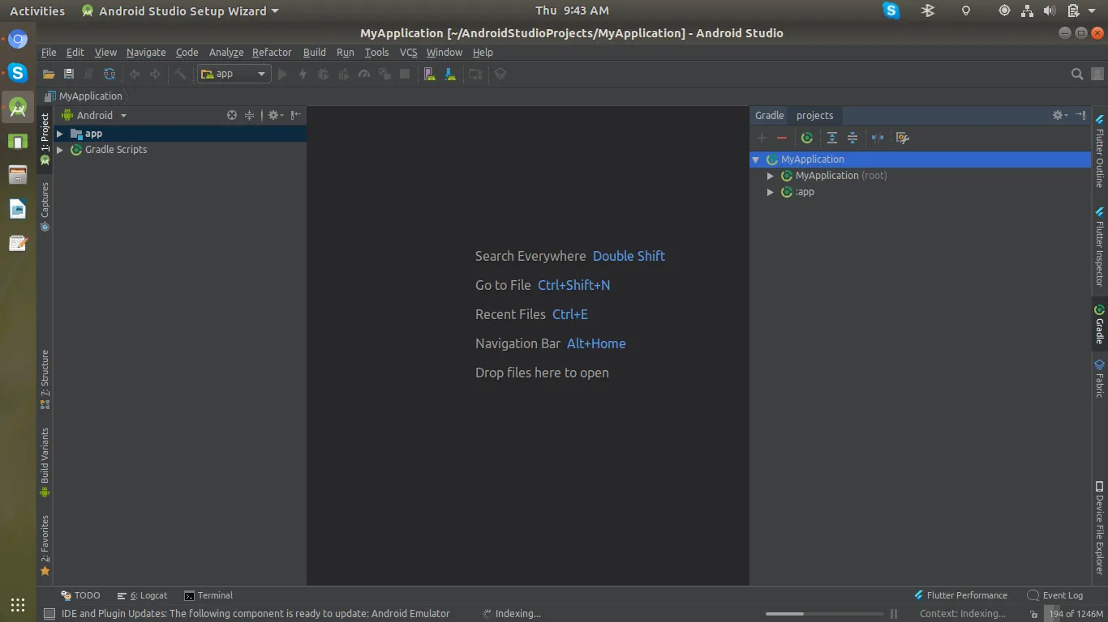Image resolution: width=1108 pixels, height=622 pixels.
Task: Click the Expand All icon in Gradle panel
Action: click(x=831, y=138)
